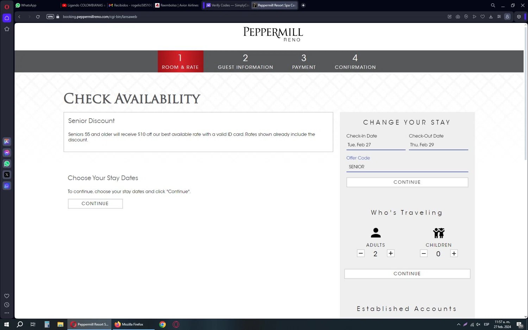
Task: Decrease the number of children
Action: [x=424, y=254]
